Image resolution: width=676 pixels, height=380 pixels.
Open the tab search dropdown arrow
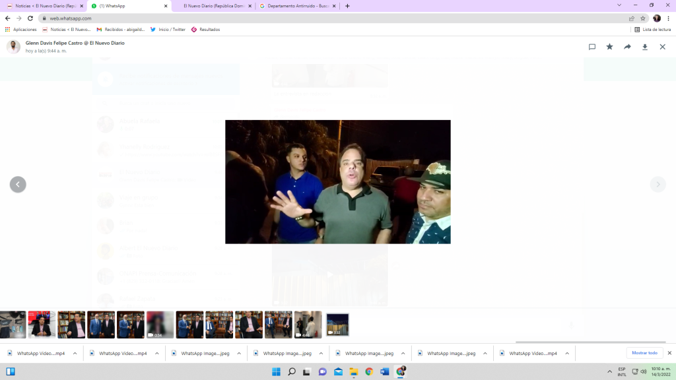coord(619,5)
